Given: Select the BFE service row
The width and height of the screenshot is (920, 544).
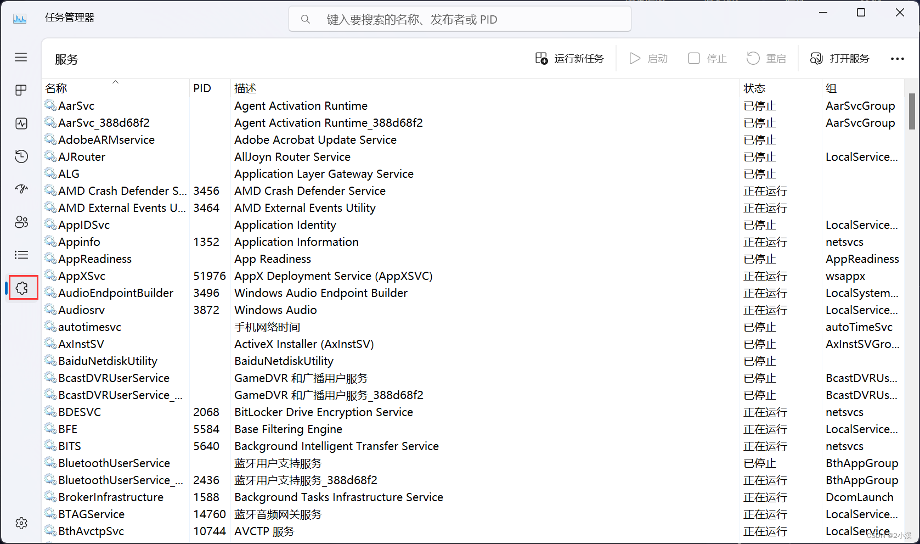Looking at the screenshot, I should (x=473, y=429).
